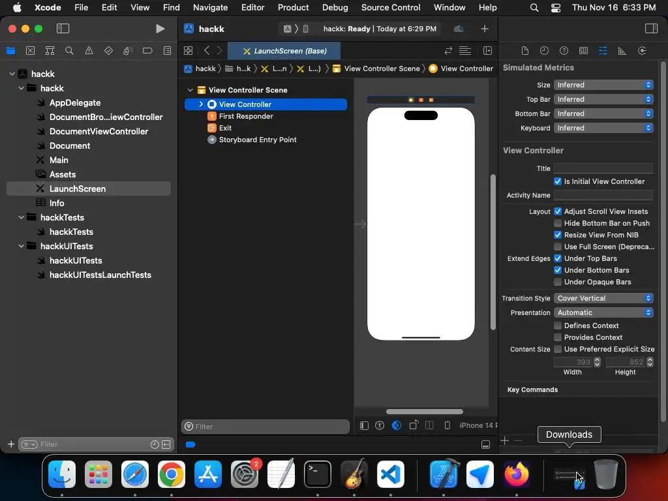Open the Symbol navigator
The width and height of the screenshot is (668, 501).
[50, 51]
